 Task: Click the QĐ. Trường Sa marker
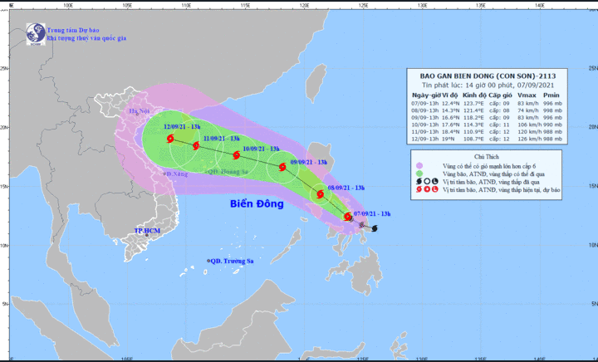pyautogui.click(x=208, y=261)
